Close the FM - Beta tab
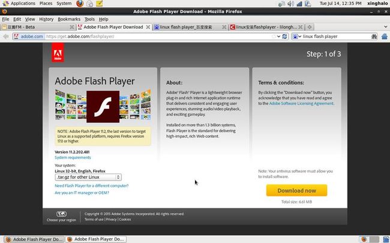Screen dimensions: 390x243 click(71, 27)
